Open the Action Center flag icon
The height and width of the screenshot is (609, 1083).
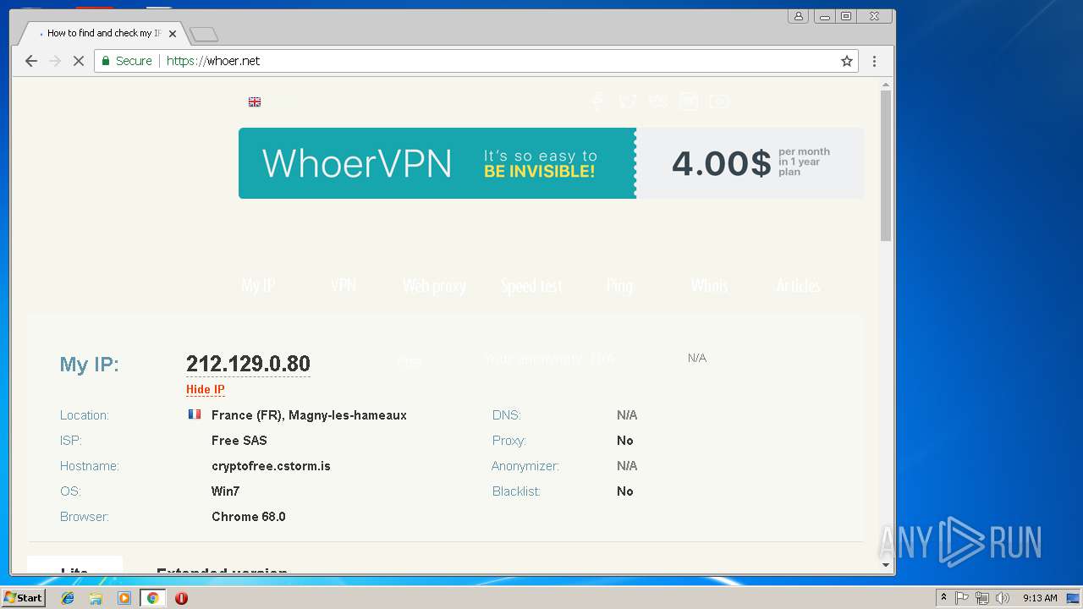tap(962, 598)
